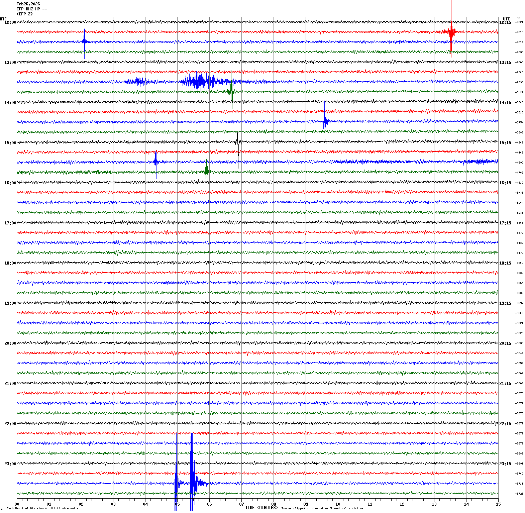
Task: Click the DC column header at top right
Action: pos(518,18)
